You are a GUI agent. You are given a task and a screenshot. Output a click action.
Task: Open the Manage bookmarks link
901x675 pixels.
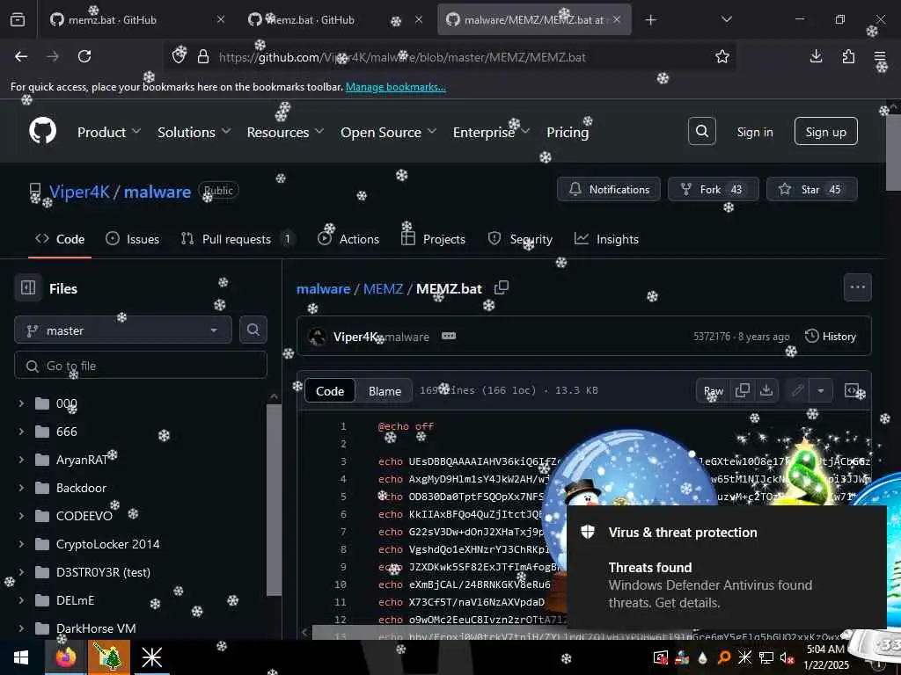[395, 87]
